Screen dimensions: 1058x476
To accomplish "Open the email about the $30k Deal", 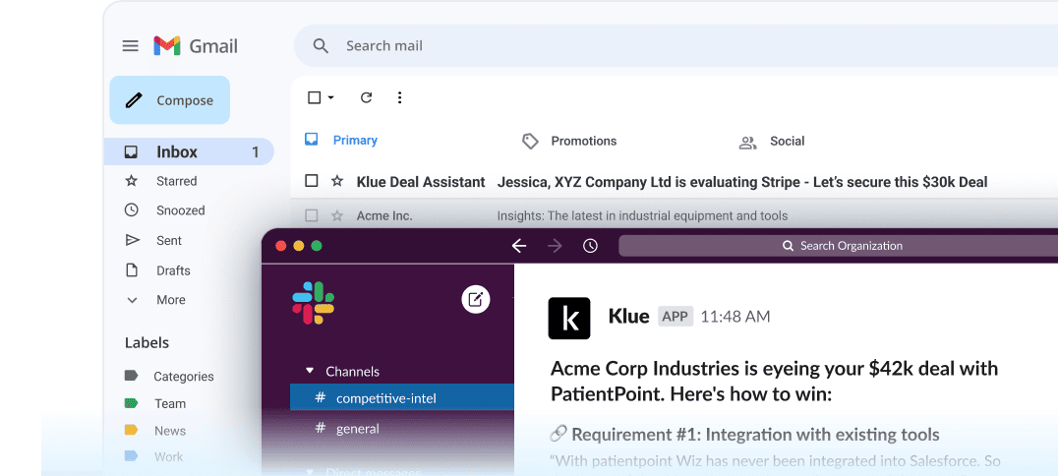I will 742,182.
